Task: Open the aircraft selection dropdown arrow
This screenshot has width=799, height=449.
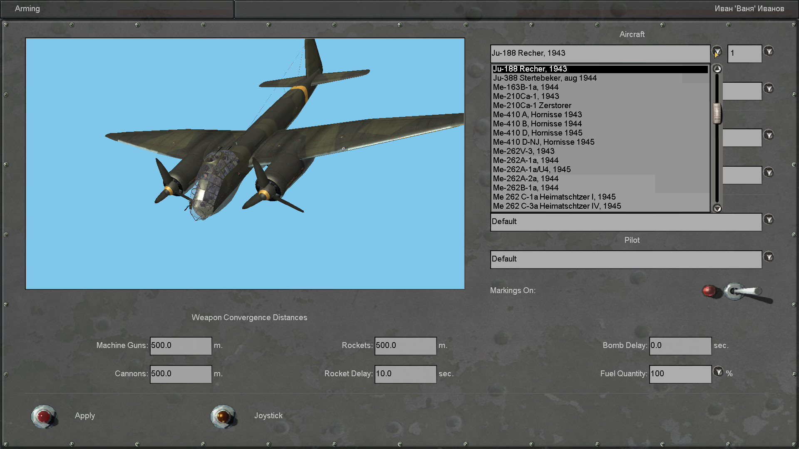Action: pos(717,52)
